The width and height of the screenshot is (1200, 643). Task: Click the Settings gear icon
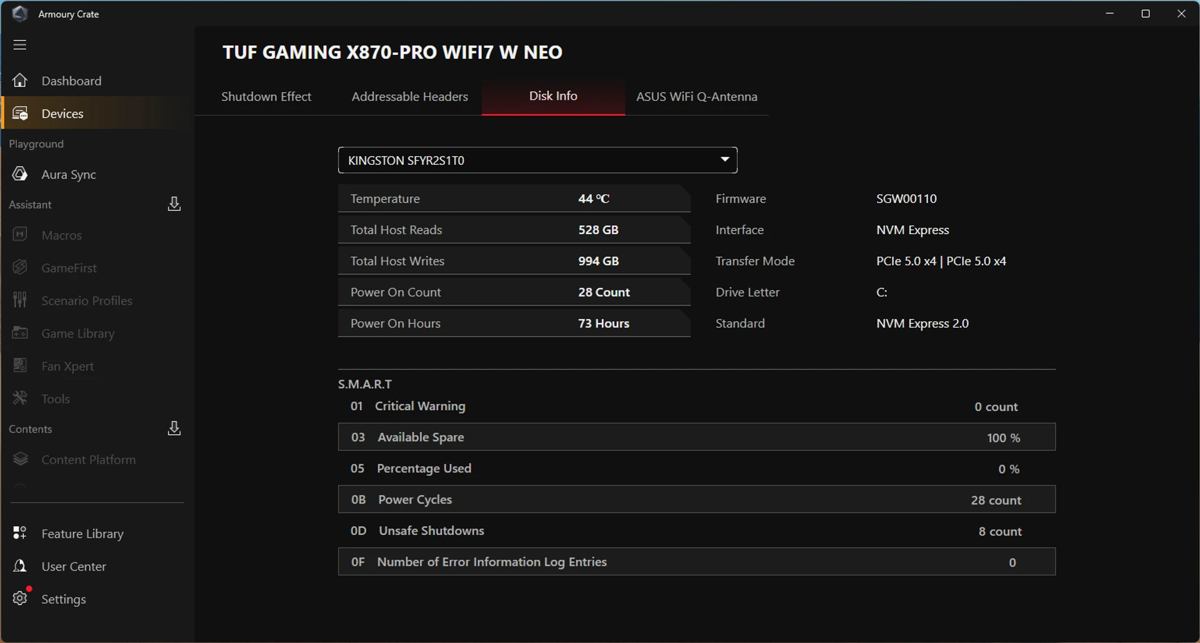[20, 598]
